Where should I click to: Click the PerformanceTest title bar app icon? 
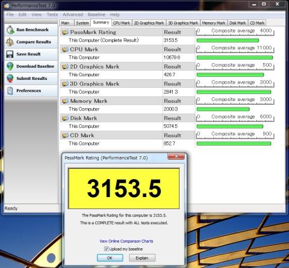7,5
